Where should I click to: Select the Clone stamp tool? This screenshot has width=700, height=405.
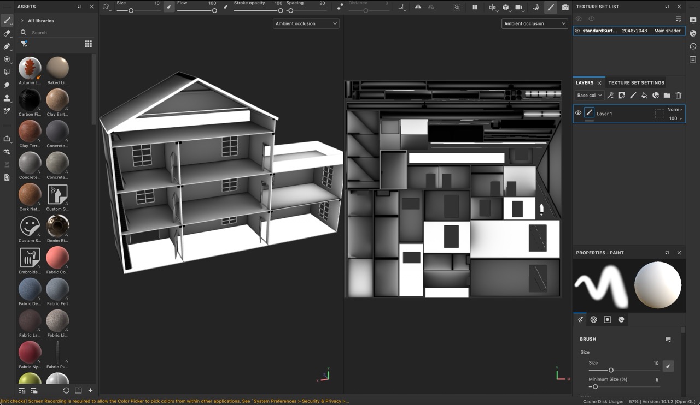click(x=7, y=98)
